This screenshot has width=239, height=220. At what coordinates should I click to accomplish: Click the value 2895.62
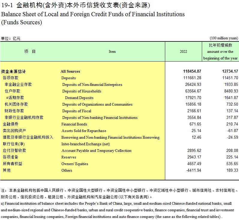coord(194,150)
